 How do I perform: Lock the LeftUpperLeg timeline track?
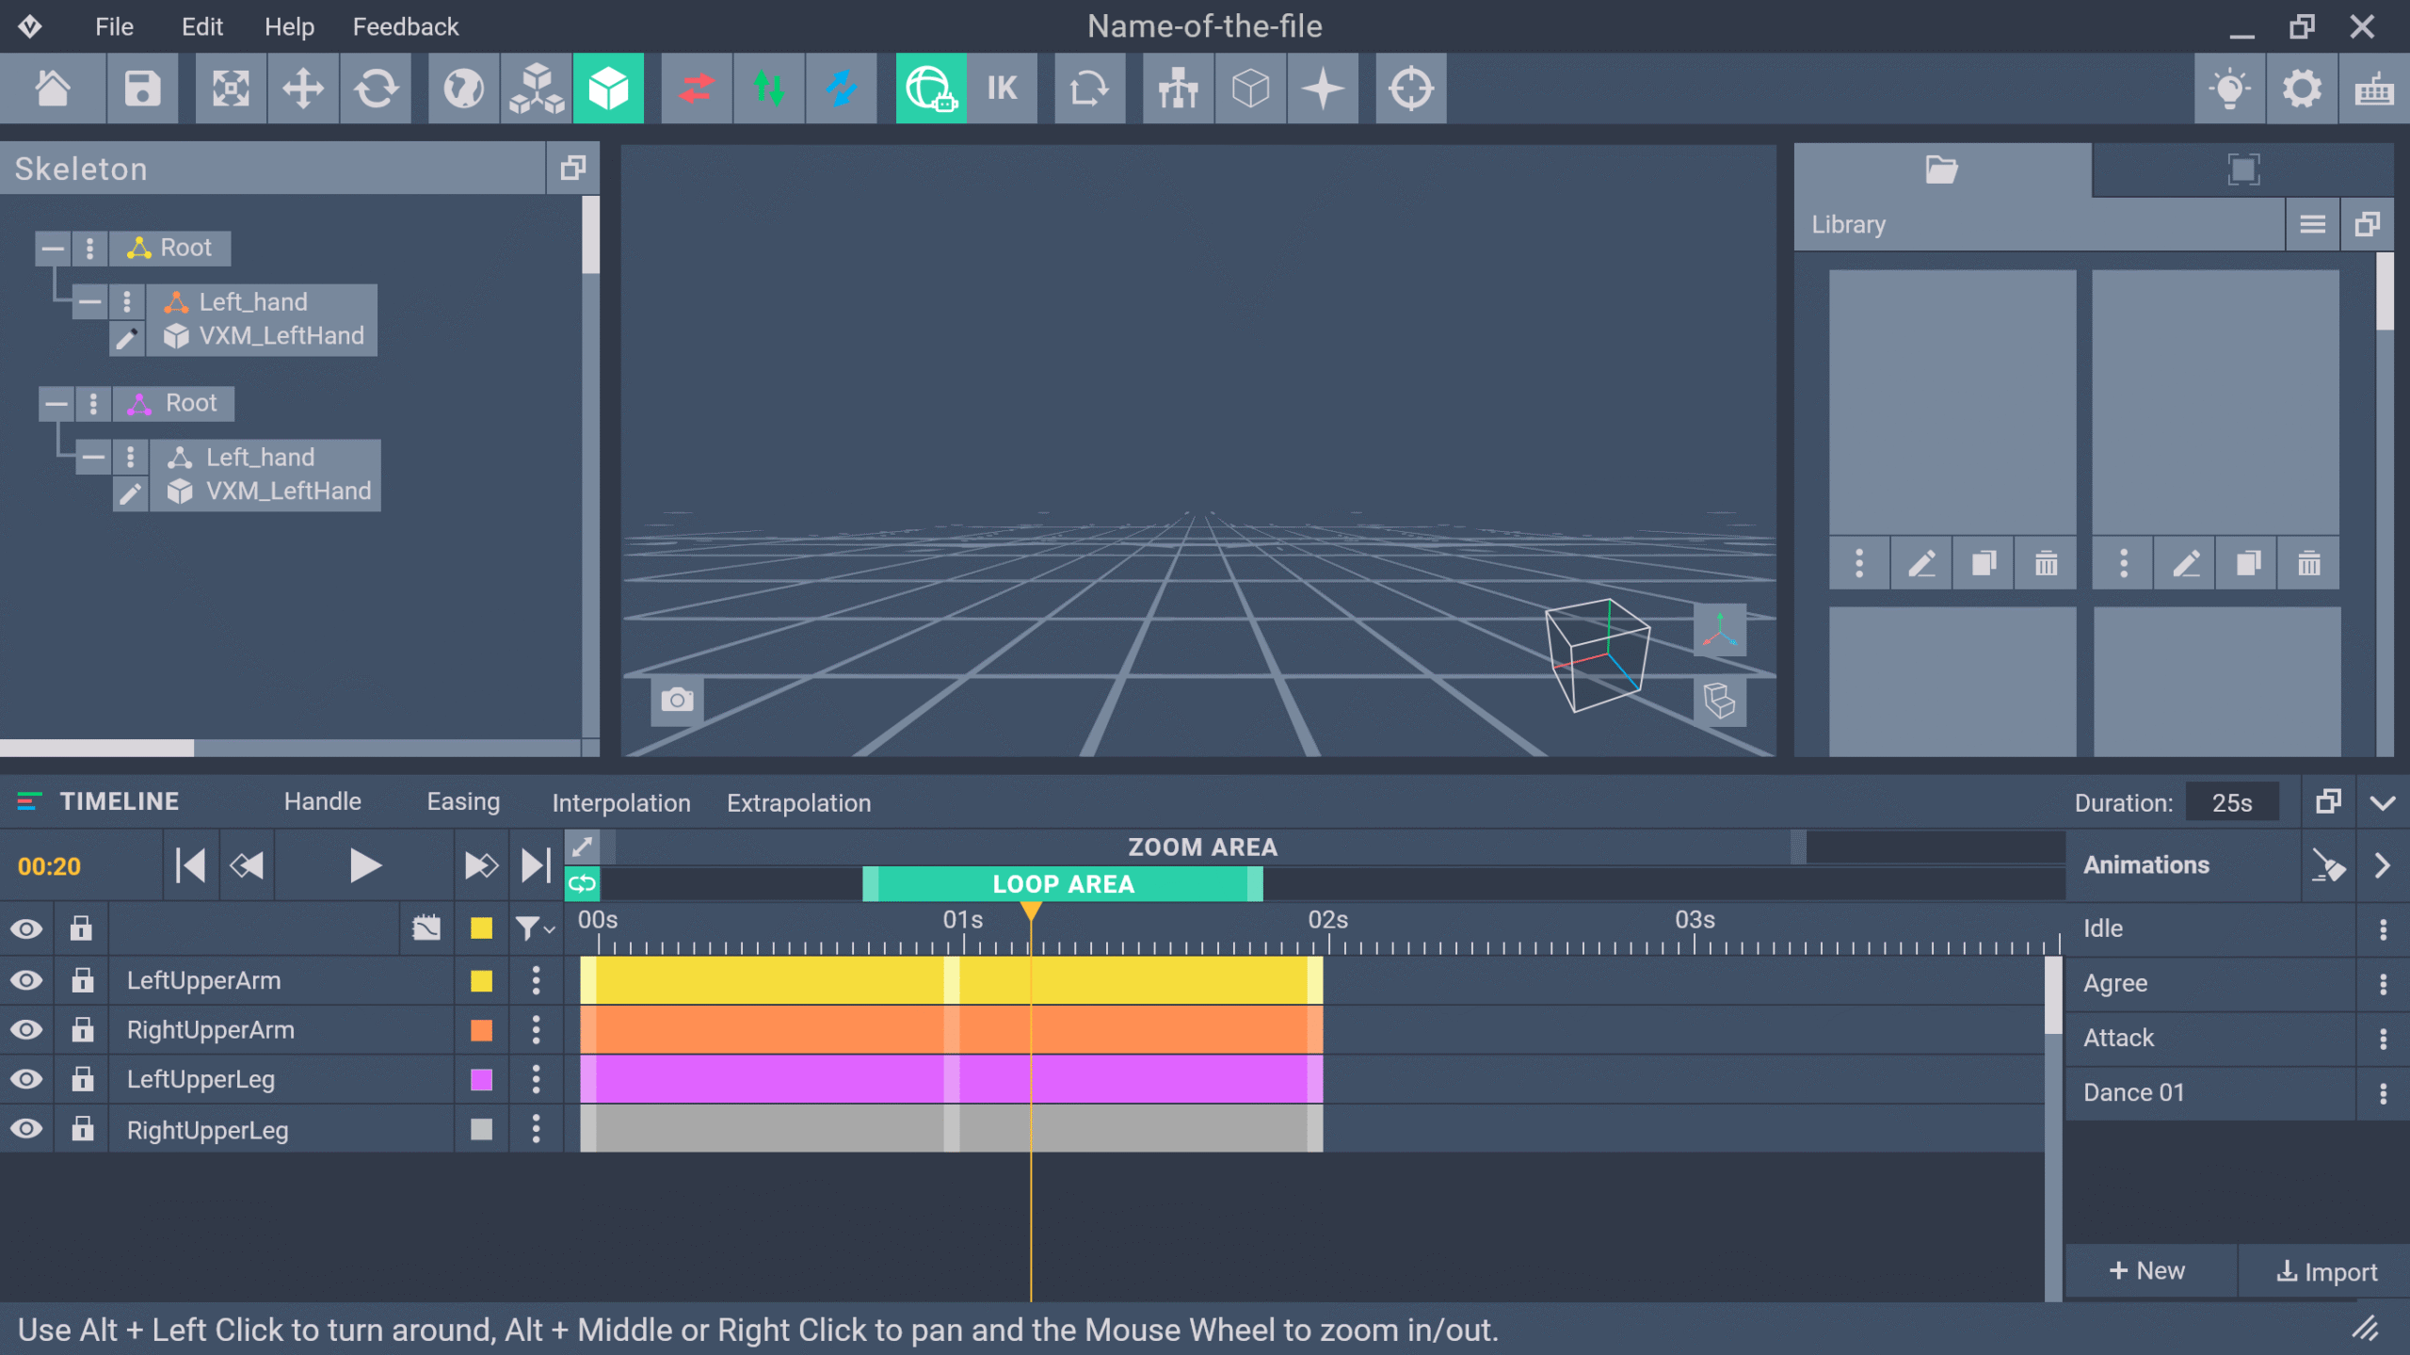[x=81, y=1079]
